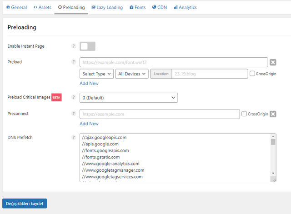This screenshot has height=214, width=291.
Task: Click the CDN tab globe icon
Action: click(x=154, y=7)
